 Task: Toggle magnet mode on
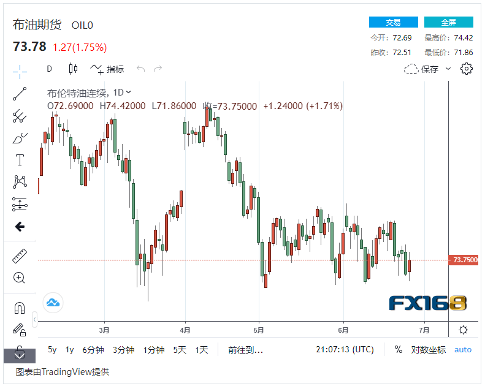click(20, 308)
